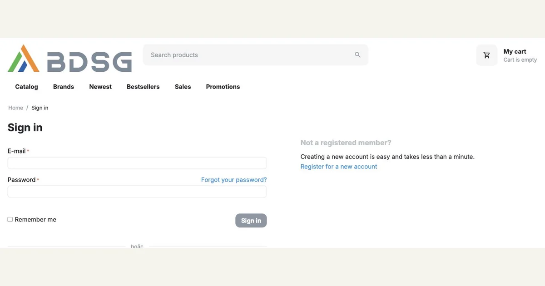This screenshot has width=545, height=286.
Task: Open the shopping cart icon
Action: [x=487, y=55]
